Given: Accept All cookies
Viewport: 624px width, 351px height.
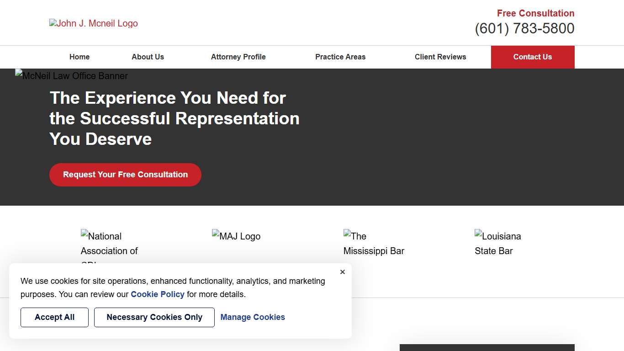Looking at the screenshot, I should point(54,317).
